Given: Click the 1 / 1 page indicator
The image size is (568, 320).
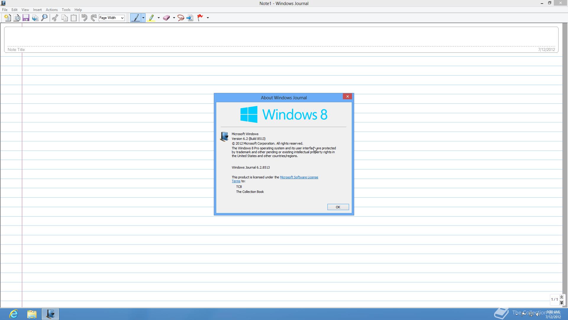Looking at the screenshot, I should pos(554,300).
